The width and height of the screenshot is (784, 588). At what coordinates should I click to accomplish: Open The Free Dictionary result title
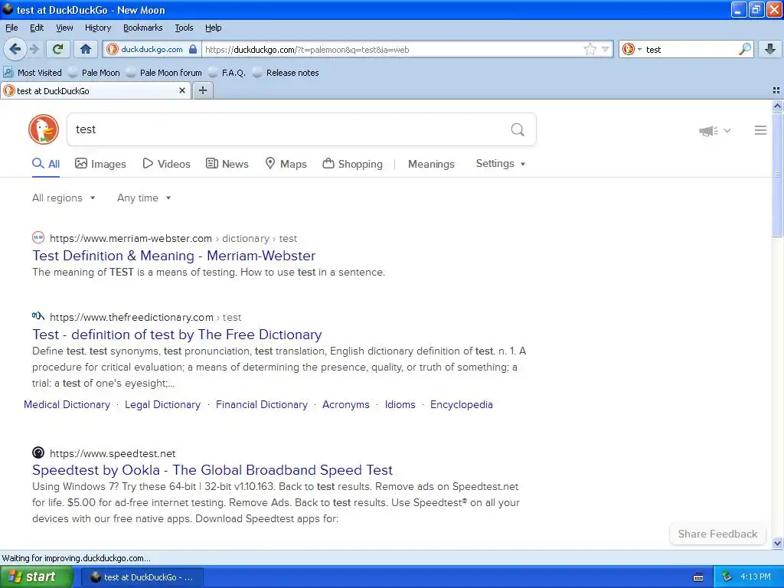[177, 334]
